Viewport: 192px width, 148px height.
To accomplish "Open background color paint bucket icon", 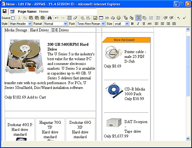I will [131, 18].
